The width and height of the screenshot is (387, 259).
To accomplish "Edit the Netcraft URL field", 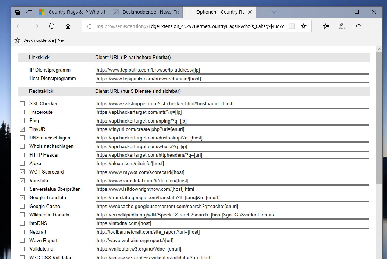I will [x=232, y=232].
